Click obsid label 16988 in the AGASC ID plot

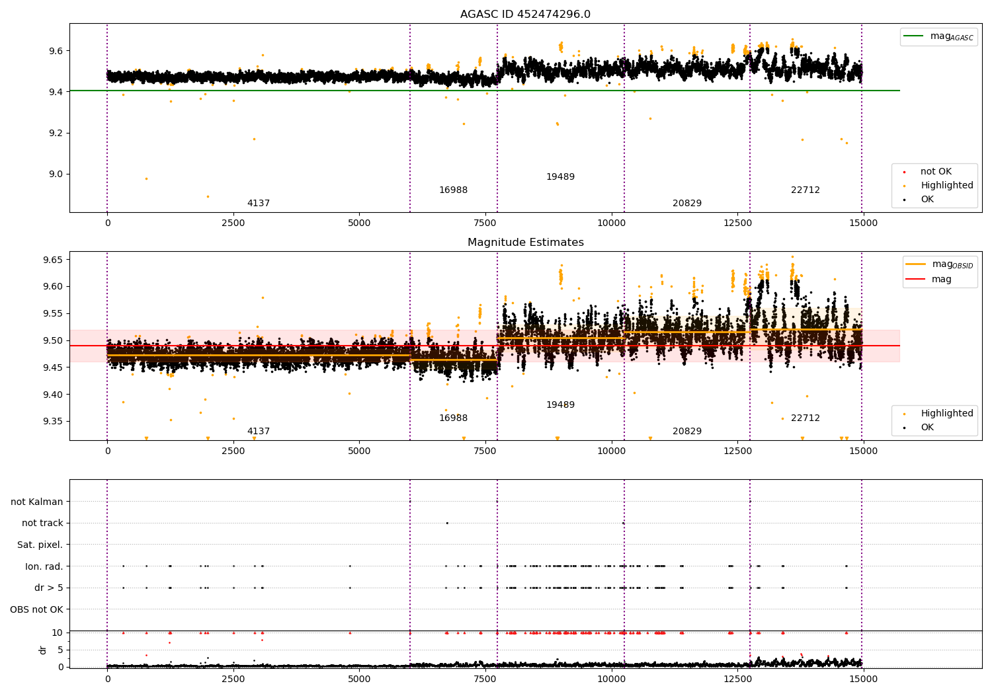coord(453,190)
